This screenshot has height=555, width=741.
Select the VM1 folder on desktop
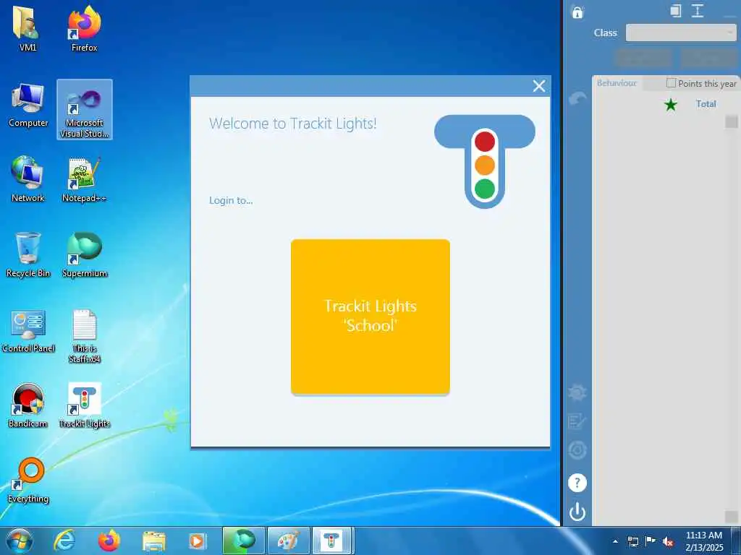[27, 28]
